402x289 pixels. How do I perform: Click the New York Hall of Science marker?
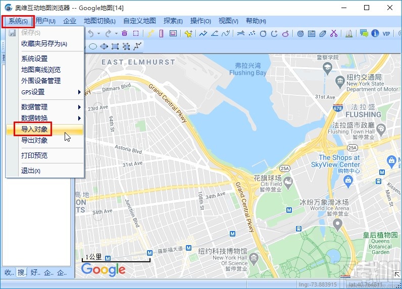254,259
